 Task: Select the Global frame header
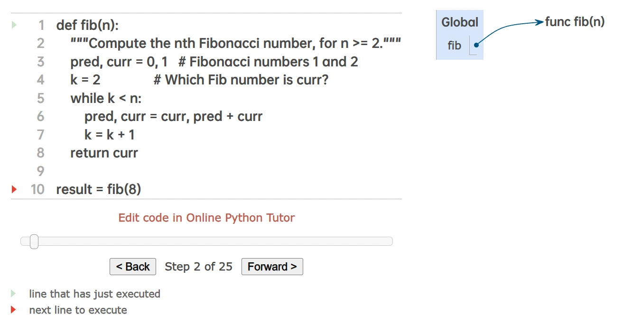459,22
